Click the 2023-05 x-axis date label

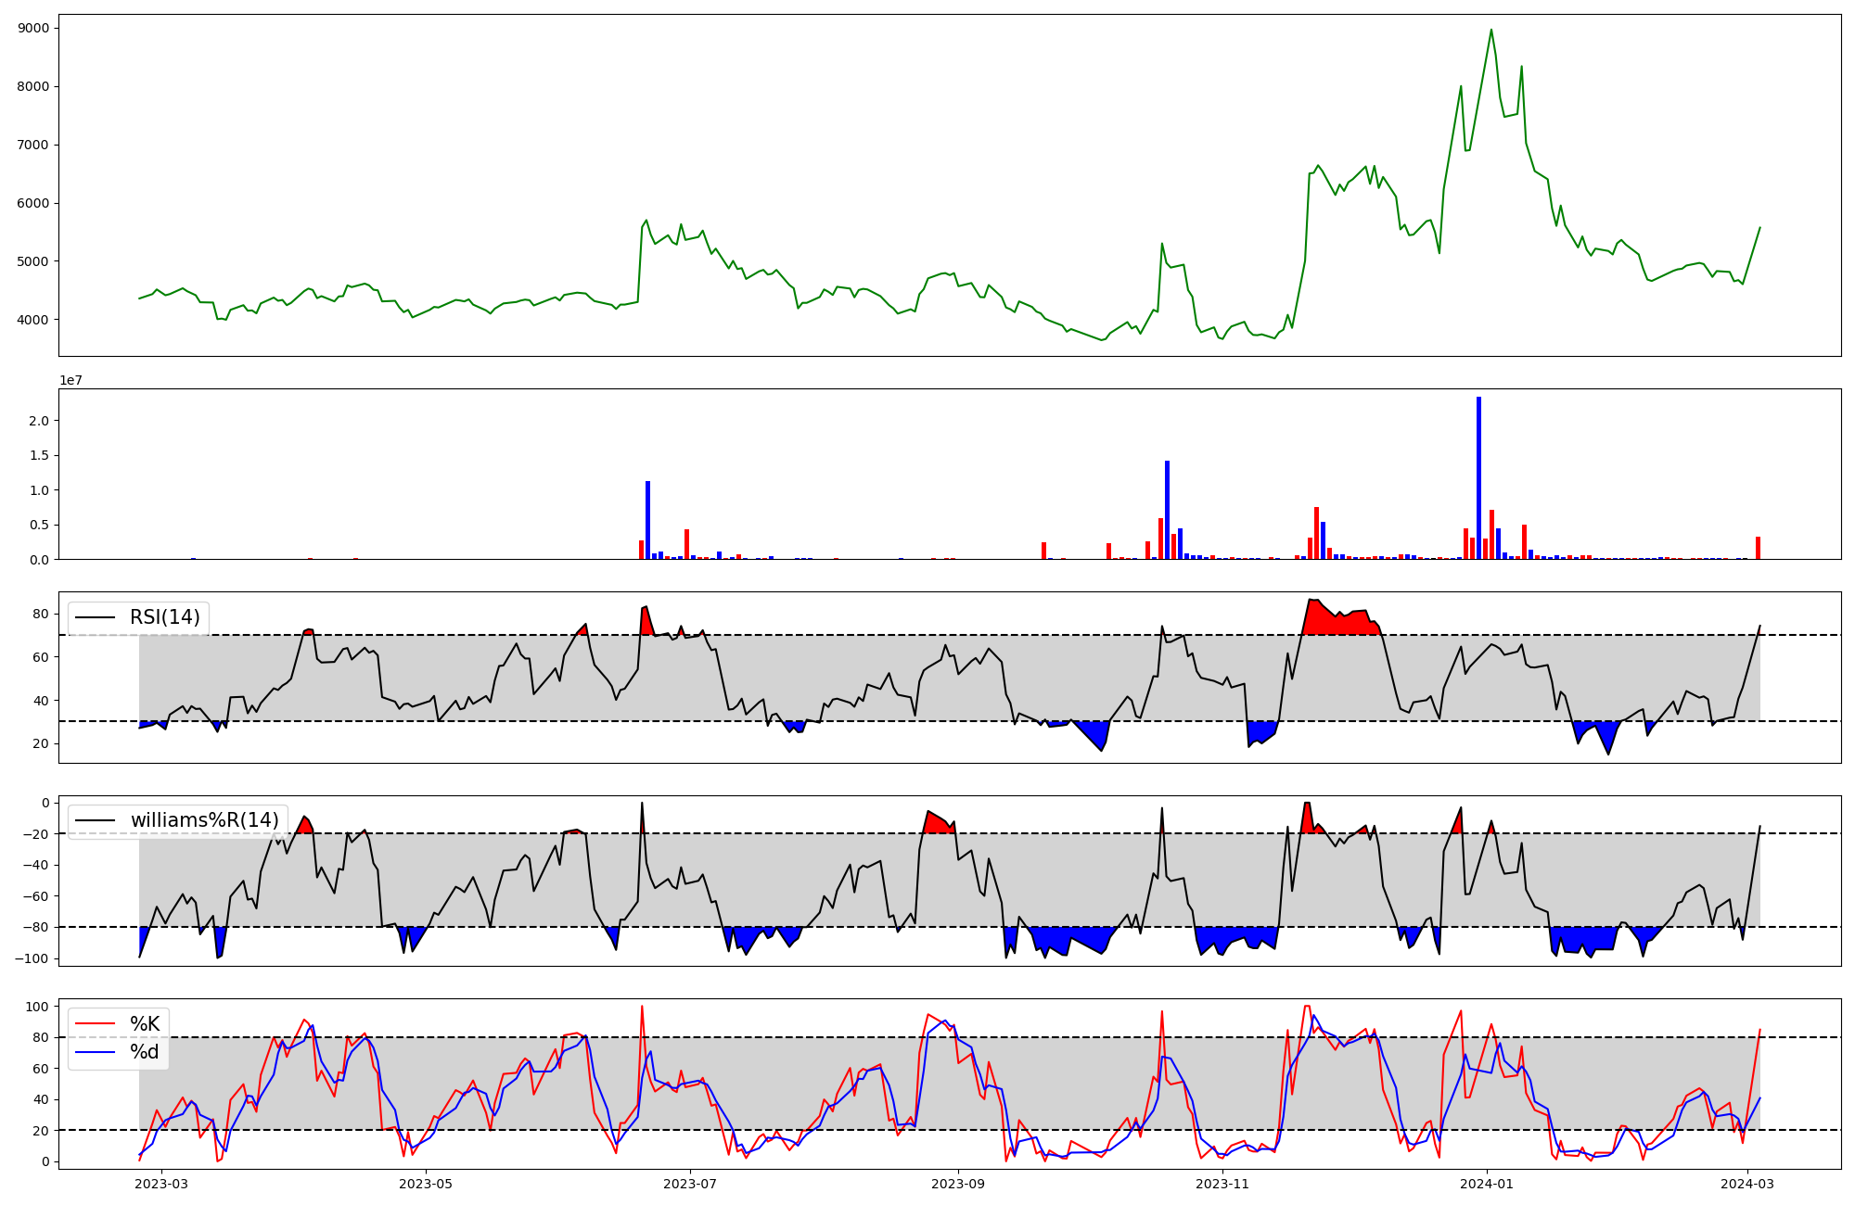[x=426, y=1183]
